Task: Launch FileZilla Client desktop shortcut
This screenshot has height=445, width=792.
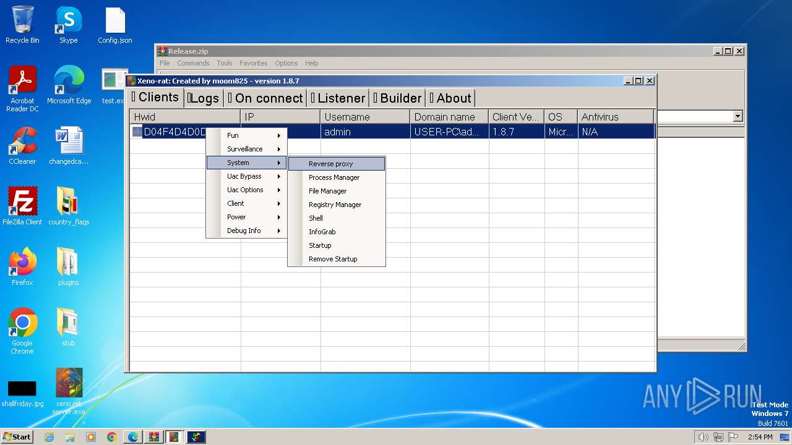Action: pyautogui.click(x=22, y=206)
